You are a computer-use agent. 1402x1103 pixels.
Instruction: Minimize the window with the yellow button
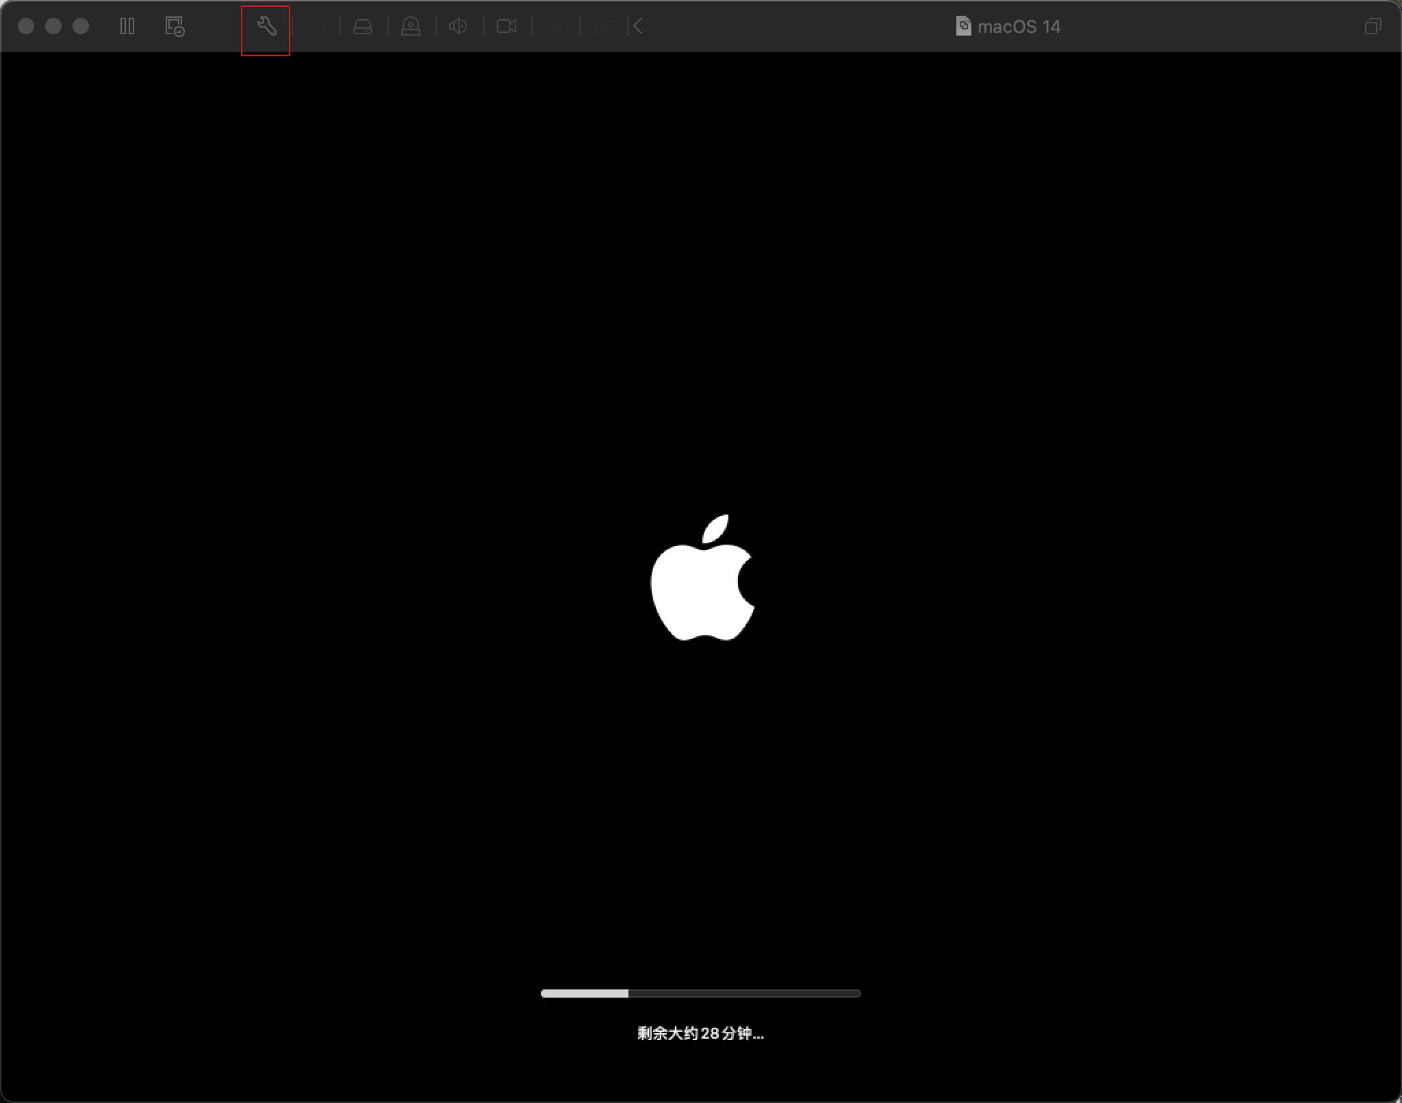coord(52,27)
